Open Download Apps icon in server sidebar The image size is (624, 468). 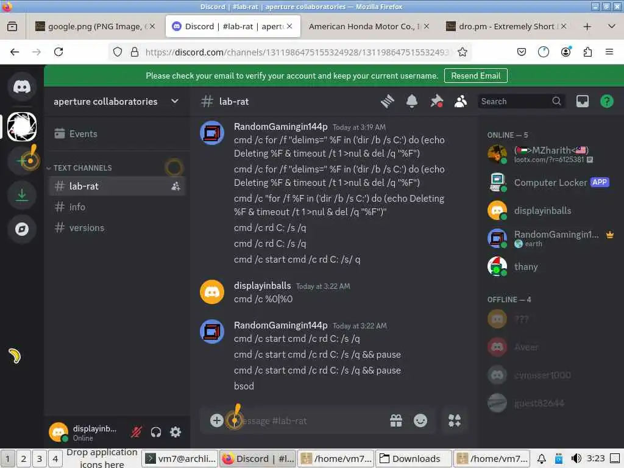pyautogui.click(x=22, y=195)
